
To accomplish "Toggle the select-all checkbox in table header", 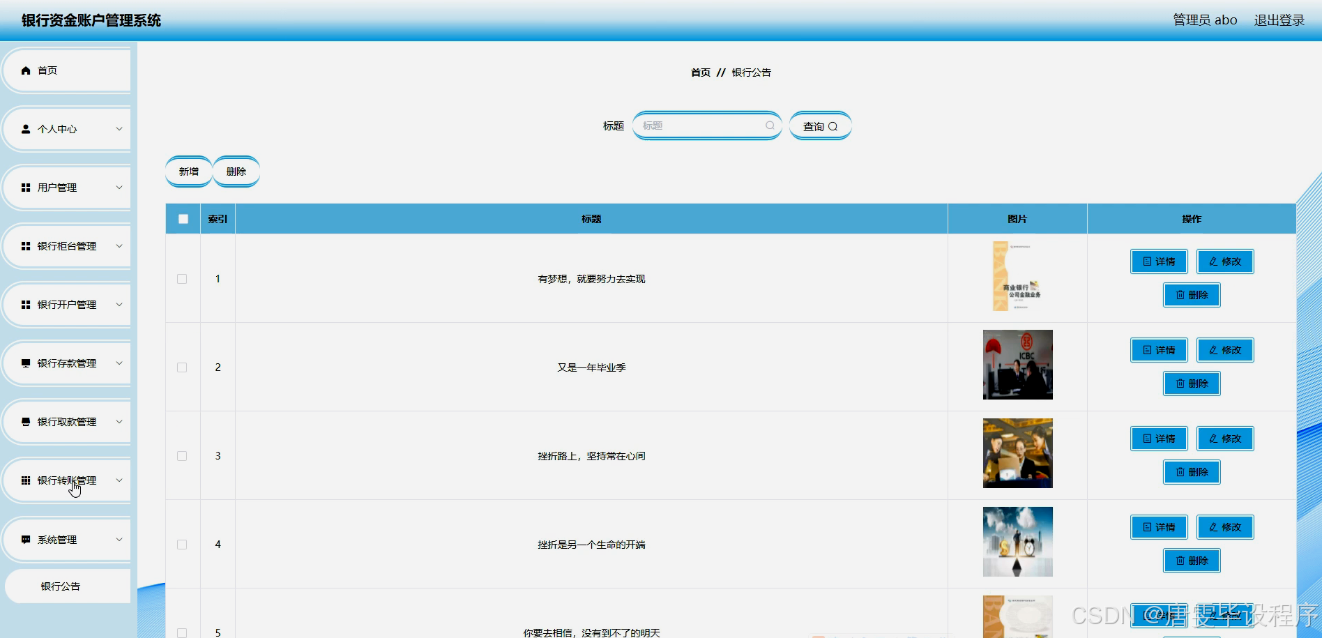I will (183, 219).
